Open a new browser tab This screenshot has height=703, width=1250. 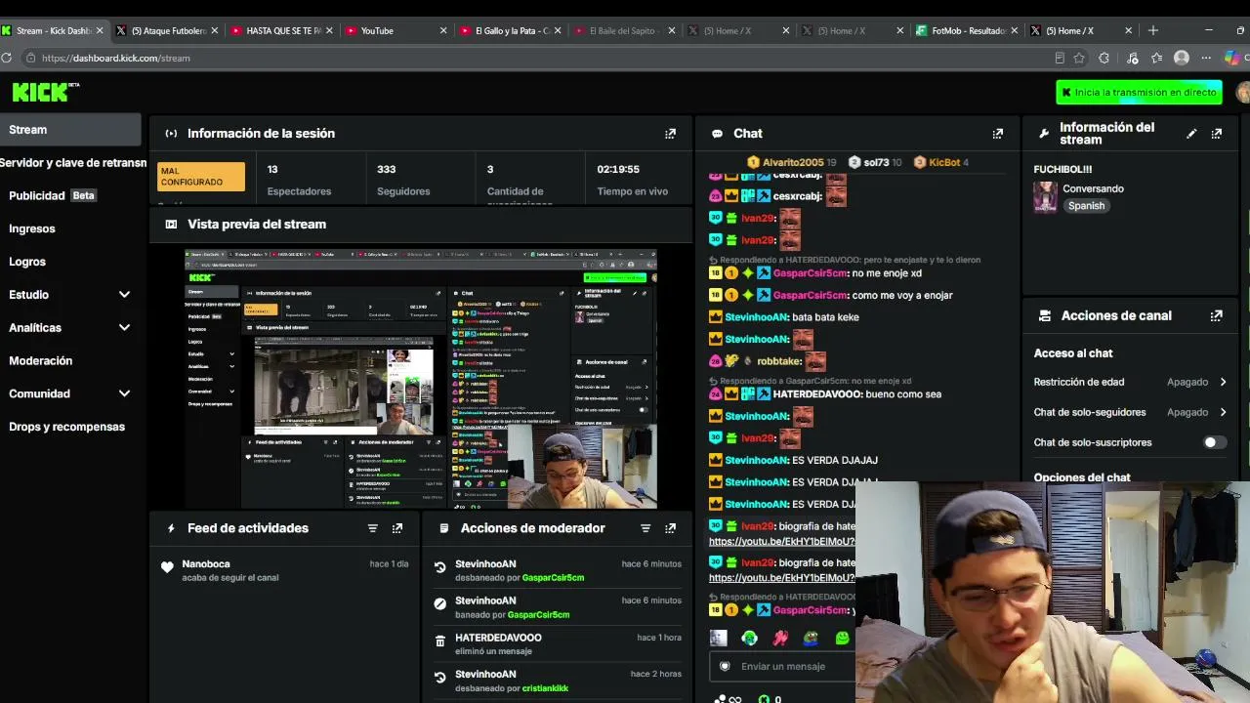tap(1152, 30)
